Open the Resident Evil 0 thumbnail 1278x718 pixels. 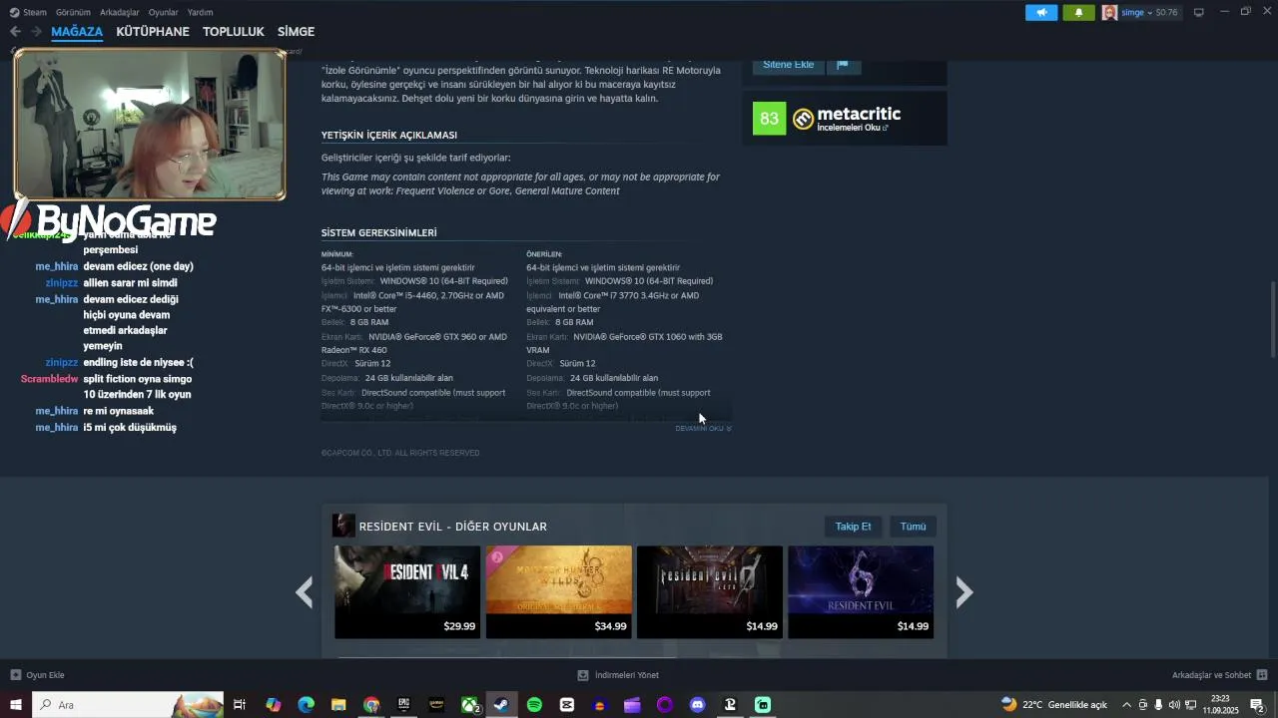pos(710,592)
